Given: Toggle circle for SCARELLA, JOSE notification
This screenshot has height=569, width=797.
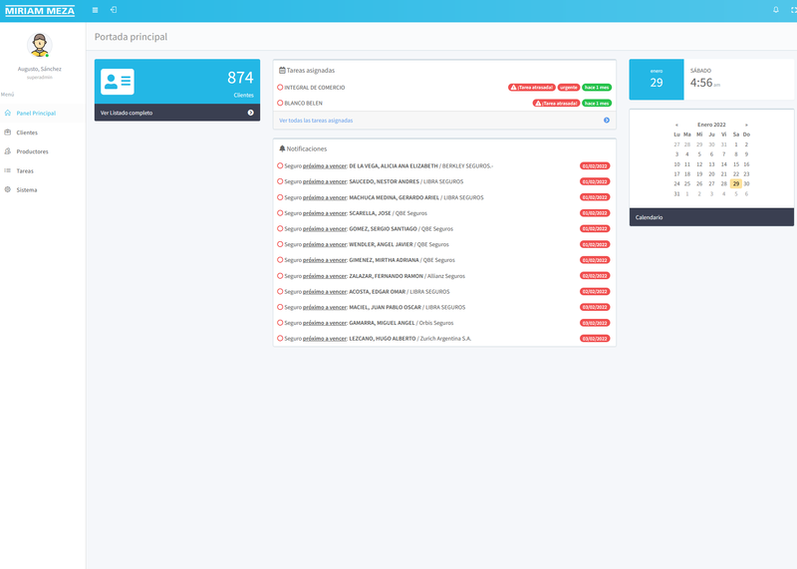Looking at the screenshot, I should [280, 213].
